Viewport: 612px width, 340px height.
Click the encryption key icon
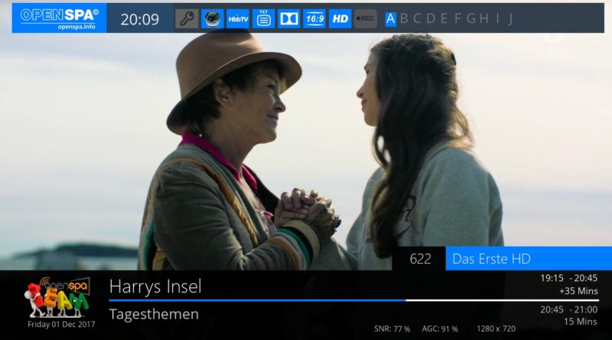click(x=187, y=18)
